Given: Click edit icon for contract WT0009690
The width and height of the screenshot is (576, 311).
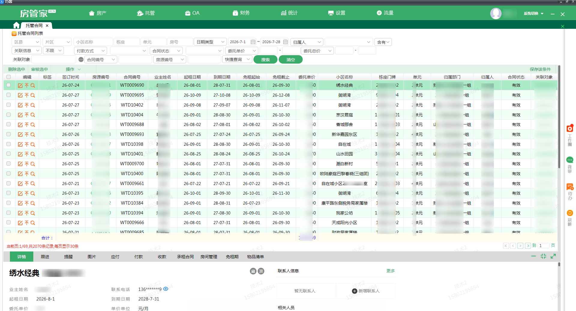Looking at the screenshot, I should [x=20, y=85].
